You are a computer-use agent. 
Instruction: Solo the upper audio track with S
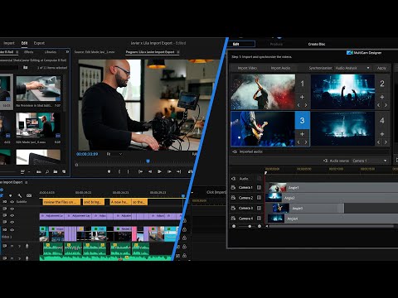pyautogui.click(x=19, y=246)
